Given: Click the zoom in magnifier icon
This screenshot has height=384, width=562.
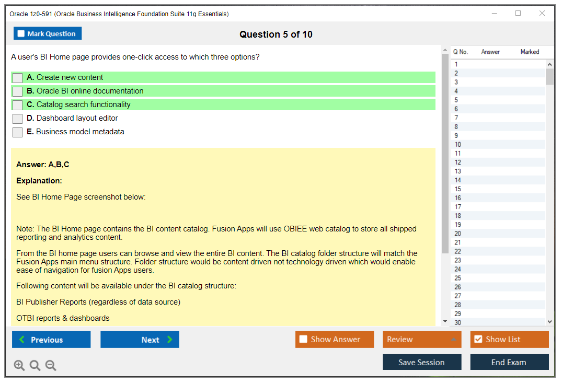Looking at the screenshot, I should click(19, 365).
